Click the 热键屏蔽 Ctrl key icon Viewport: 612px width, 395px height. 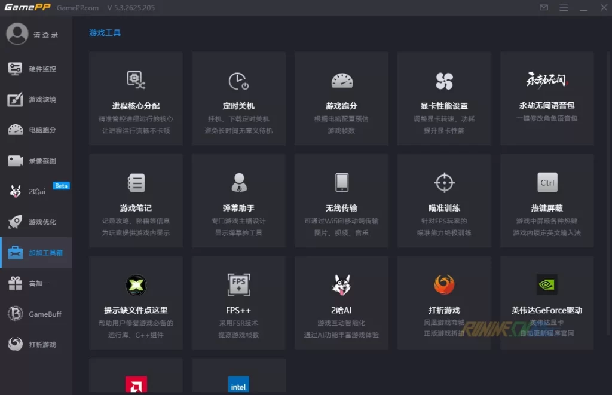tap(547, 183)
